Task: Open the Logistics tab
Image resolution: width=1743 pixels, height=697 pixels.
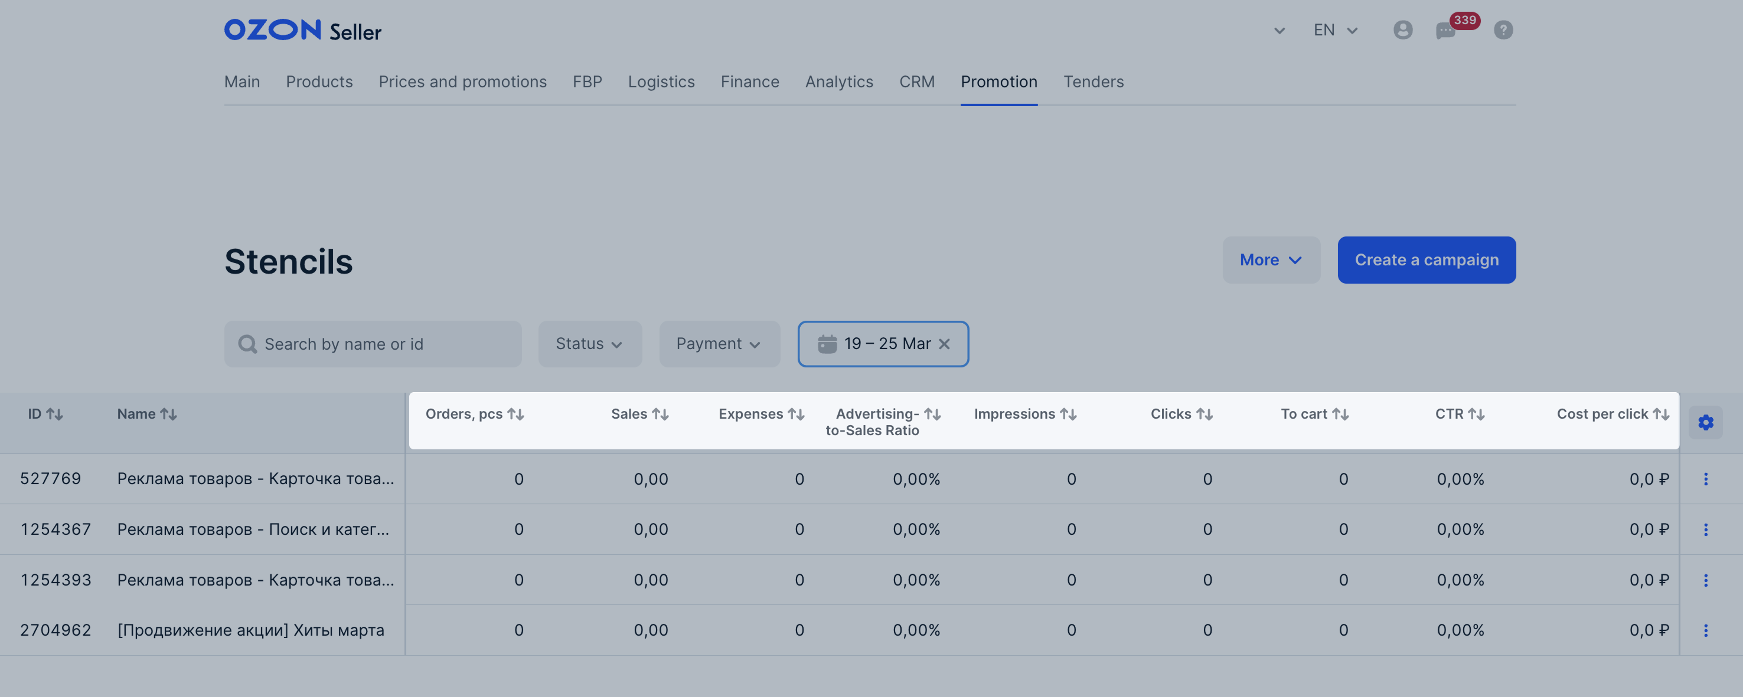Action: click(661, 82)
